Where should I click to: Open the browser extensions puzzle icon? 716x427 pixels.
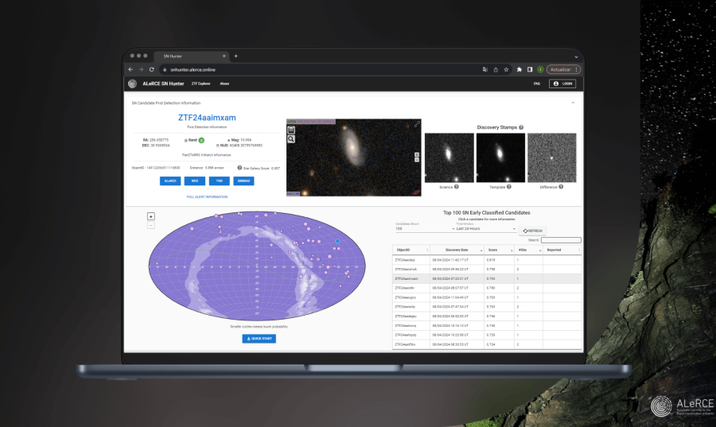[519, 70]
